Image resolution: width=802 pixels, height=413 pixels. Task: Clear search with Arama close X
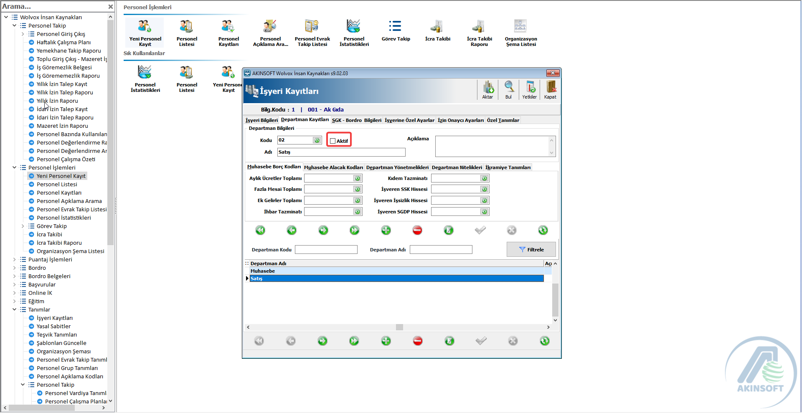(110, 7)
